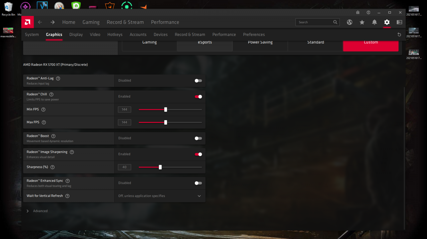The width and height of the screenshot is (427, 239).
Task: Enable the Radeon Anti-Lag toggle
Action: (198, 81)
